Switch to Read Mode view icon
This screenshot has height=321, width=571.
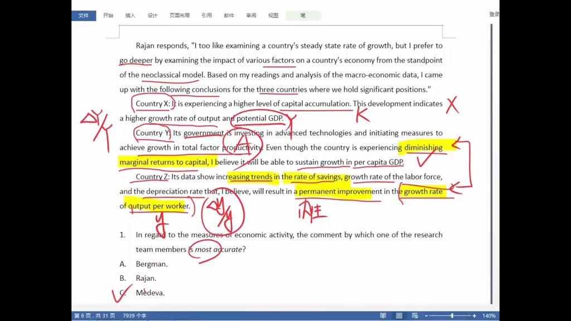383,315
